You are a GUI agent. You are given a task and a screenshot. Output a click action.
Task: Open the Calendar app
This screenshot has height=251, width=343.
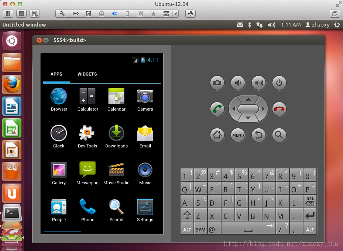tap(116, 100)
